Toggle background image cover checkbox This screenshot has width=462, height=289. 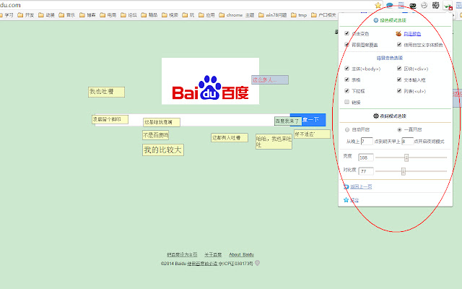click(346, 45)
